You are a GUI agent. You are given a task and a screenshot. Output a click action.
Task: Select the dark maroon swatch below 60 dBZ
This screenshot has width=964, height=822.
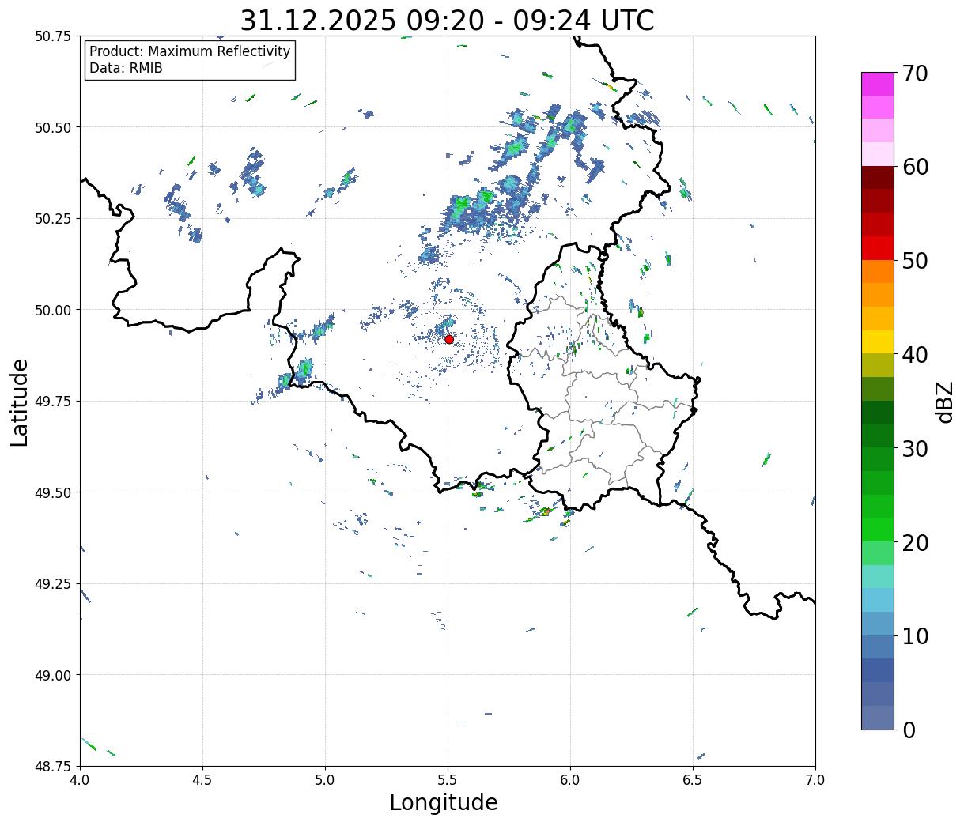pos(877,177)
